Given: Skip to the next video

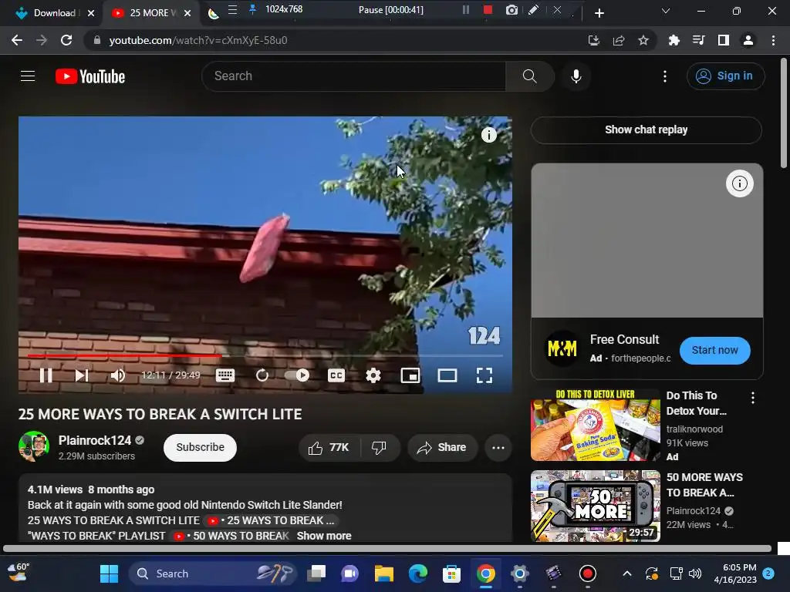Looking at the screenshot, I should pos(82,375).
